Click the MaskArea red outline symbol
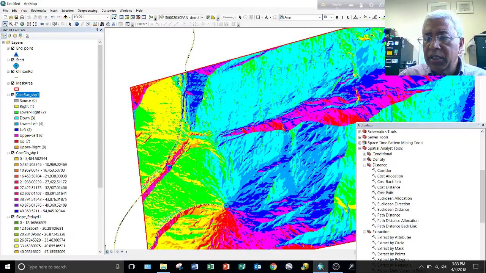 [16, 89]
